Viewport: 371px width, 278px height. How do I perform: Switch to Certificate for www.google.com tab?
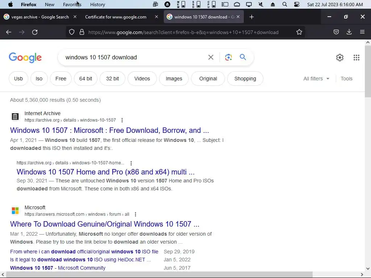pyautogui.click(x=116, y=17)
